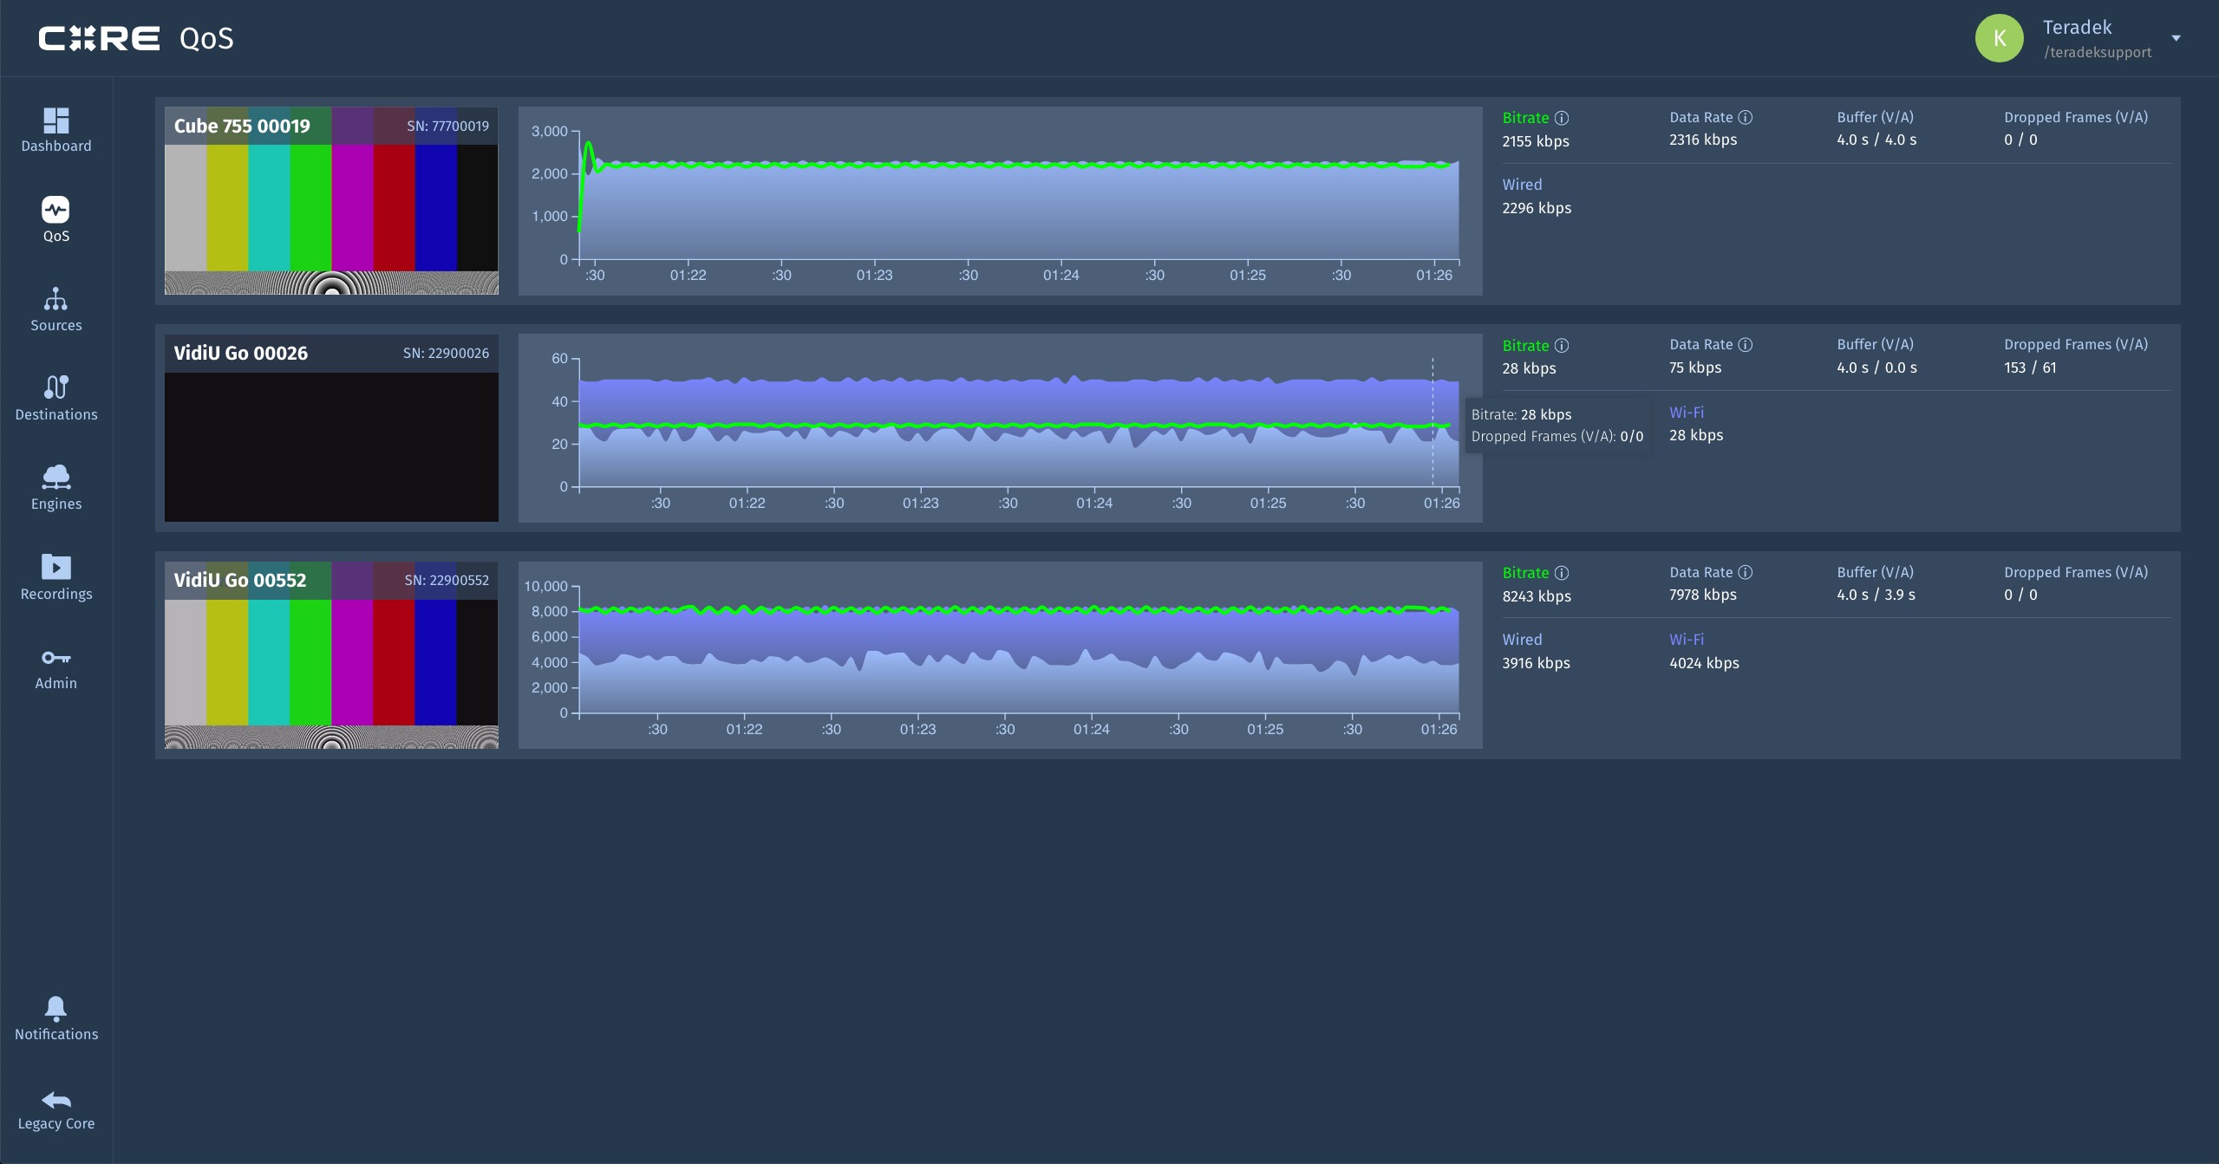
Task: Open Engines cloud icon
Action: [55, 477]
